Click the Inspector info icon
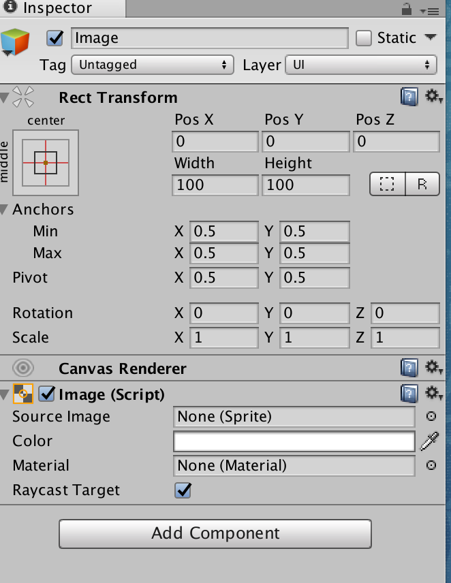 (x=10, y=6)
